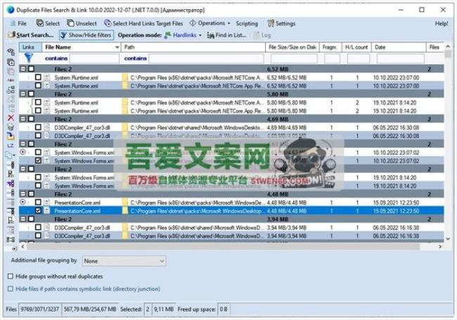Click the Date column filter input
Image resolution: width=457 pixels, height=320 pixels.
click(x=400, y=58)
